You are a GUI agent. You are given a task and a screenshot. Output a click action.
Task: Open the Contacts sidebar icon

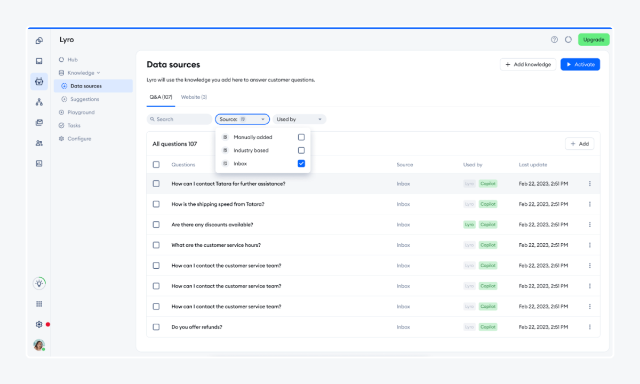tap(39, 142)
